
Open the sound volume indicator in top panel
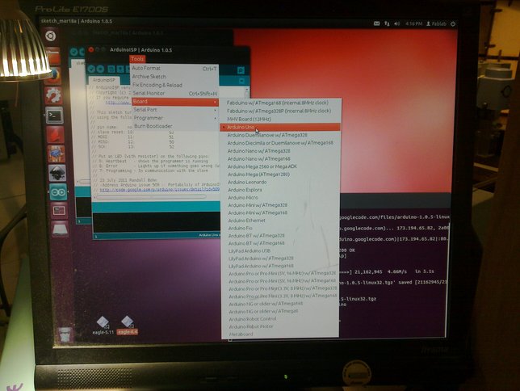click(396, 23)
